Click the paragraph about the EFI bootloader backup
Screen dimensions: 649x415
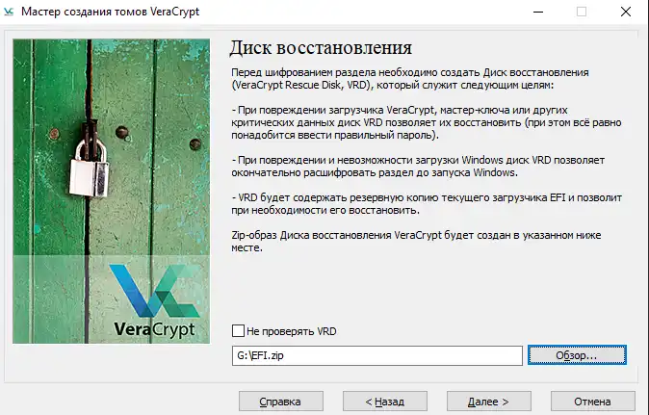414,203
